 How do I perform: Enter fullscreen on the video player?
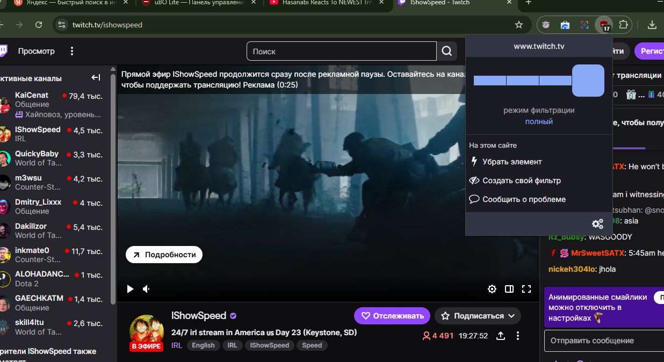tap(526, 289)
